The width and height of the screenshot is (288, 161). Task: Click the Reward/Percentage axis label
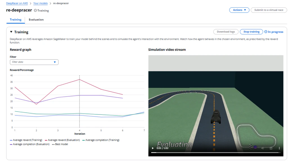click(x=22, y=70)
